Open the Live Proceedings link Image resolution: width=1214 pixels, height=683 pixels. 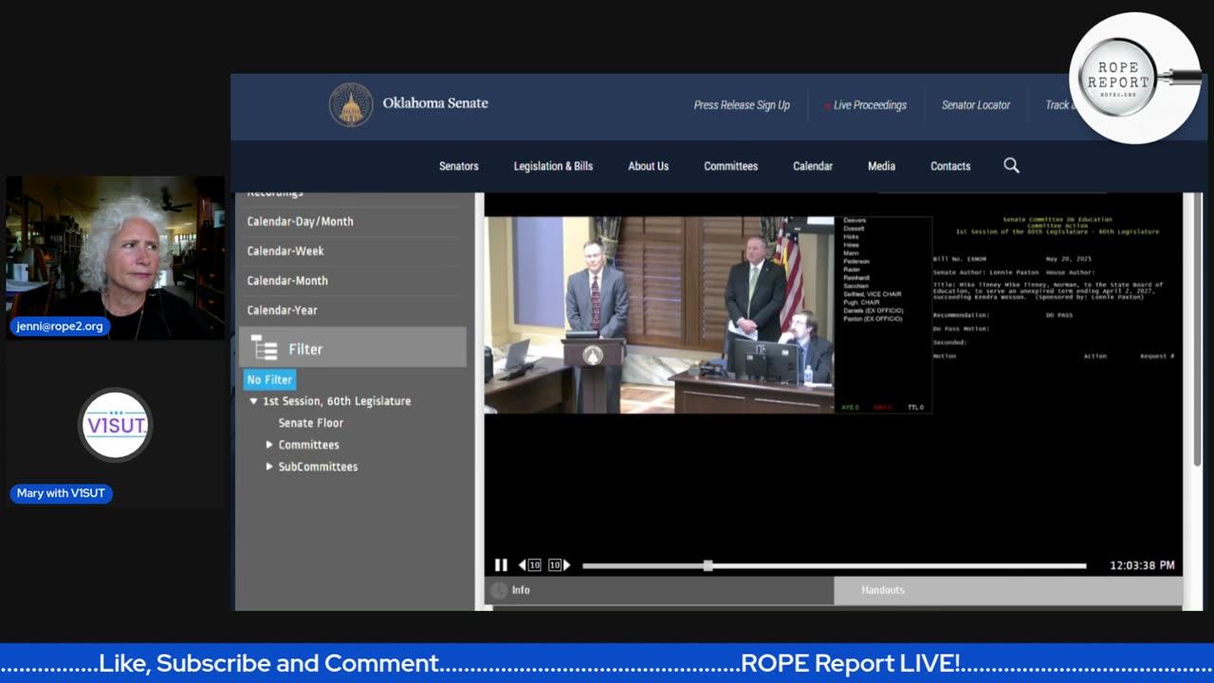870,105
